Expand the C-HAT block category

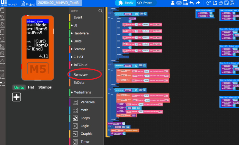click(86, 57)
